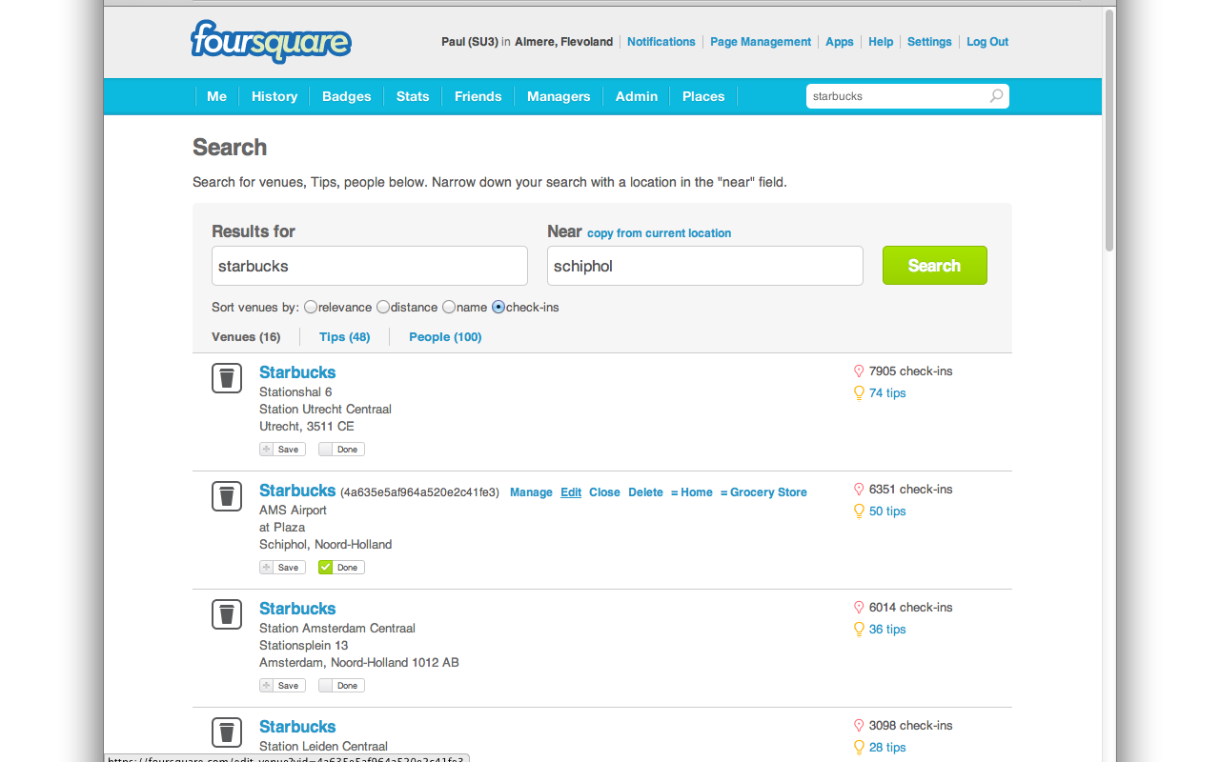
Task: Click the check-in pin icon beside 3098 check-ins
Action: pos(858,726)
